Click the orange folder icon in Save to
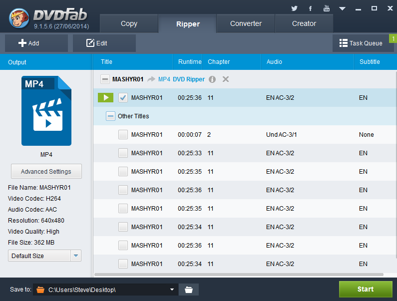 pos(40,290)
